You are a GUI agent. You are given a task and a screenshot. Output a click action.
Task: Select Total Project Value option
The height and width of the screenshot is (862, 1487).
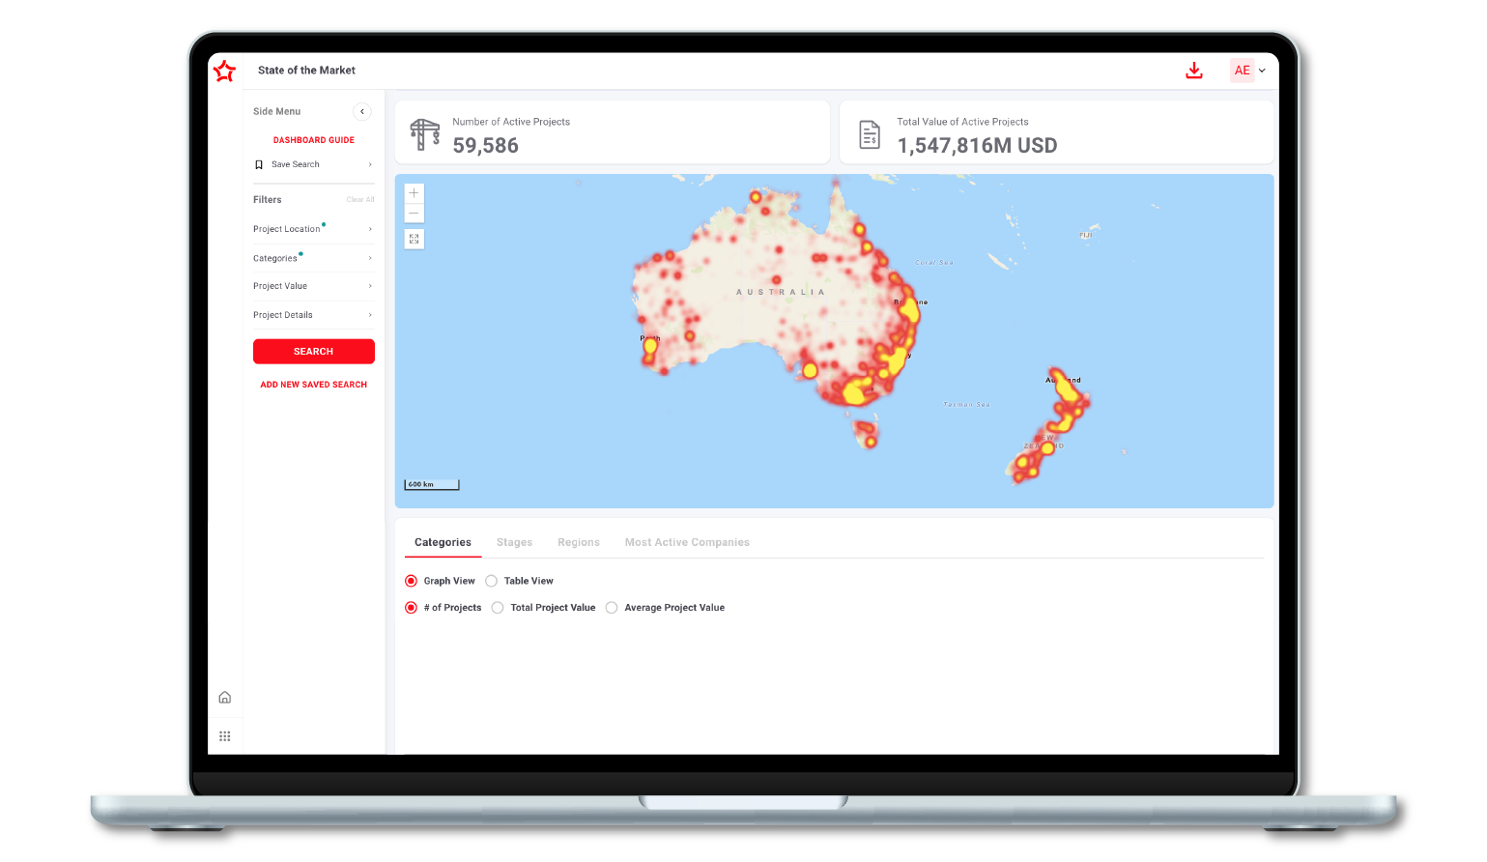point(498,608)
